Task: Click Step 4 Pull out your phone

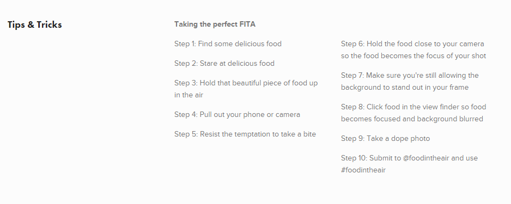Action: pos(238,115)
